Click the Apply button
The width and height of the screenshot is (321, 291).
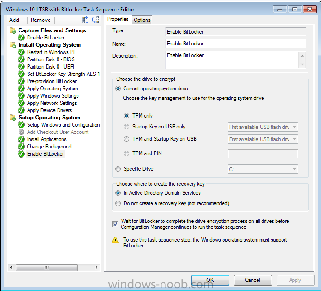295,280
